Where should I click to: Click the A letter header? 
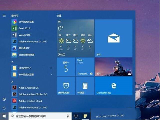(12, 82)
